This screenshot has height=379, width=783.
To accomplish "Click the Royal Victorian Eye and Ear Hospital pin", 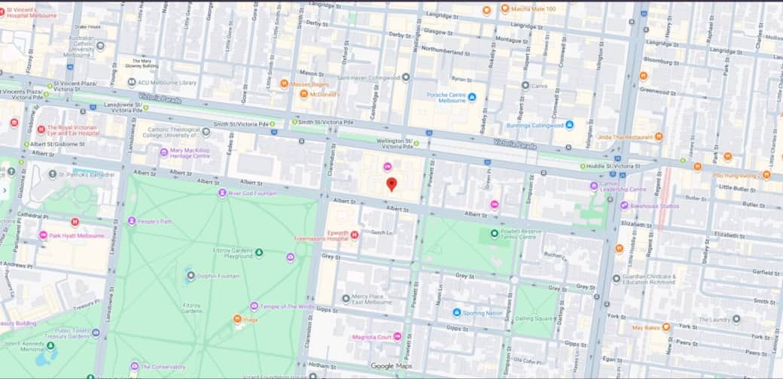I will 41,129.
